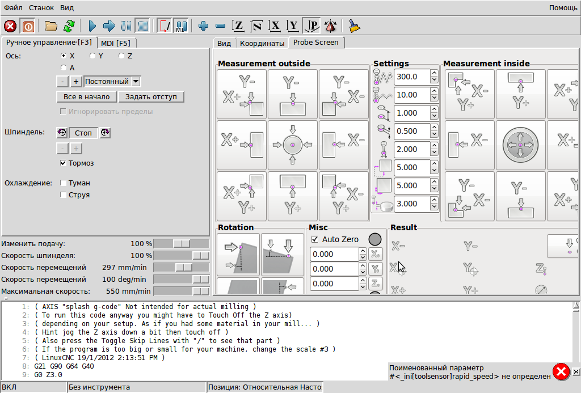Screen dimensions: 581x393
Task: Toggle the Auto Zero checkbox
Action: point(315,239)
